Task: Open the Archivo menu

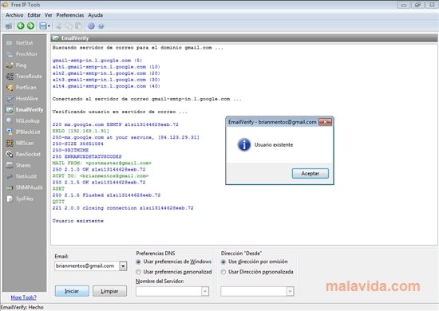Action: (x=14, y=15)
